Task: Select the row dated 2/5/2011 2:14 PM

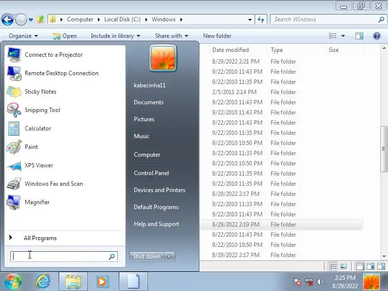Action: click(x=281, y=92)
